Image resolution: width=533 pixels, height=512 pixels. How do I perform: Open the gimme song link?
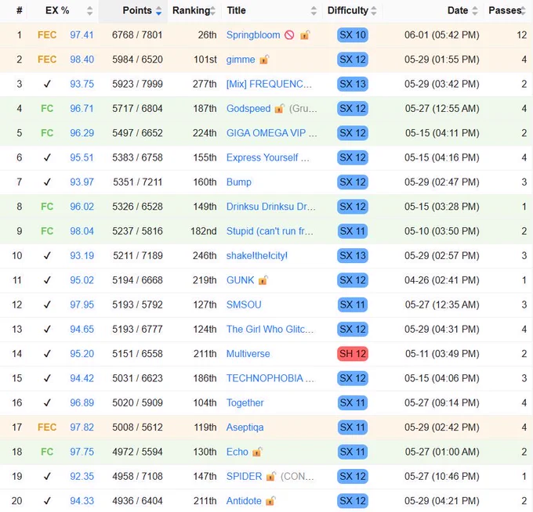[x=241, y=59]
